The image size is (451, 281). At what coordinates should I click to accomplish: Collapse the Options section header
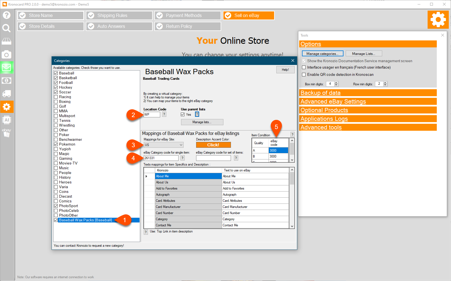coord(368,44)
